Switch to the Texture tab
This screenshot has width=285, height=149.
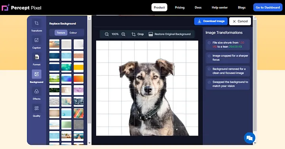click(x=61, y=33)
